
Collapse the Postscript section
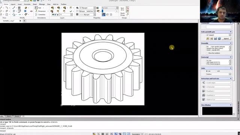point(231,57)
